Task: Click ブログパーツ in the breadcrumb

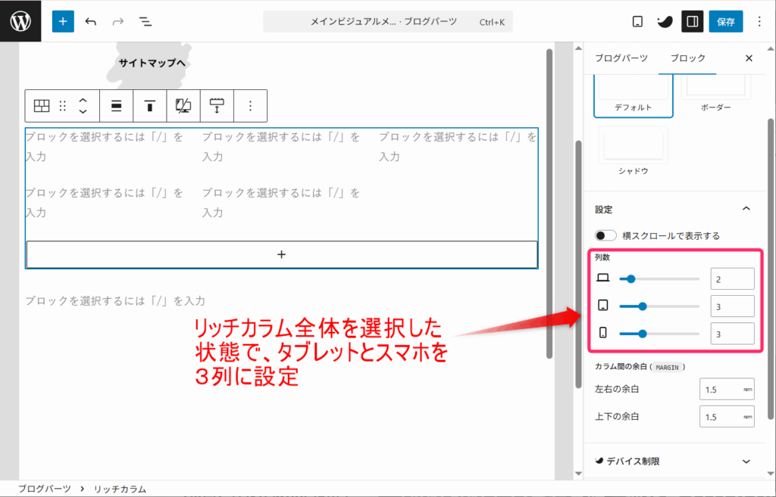Action: [45, 489]
